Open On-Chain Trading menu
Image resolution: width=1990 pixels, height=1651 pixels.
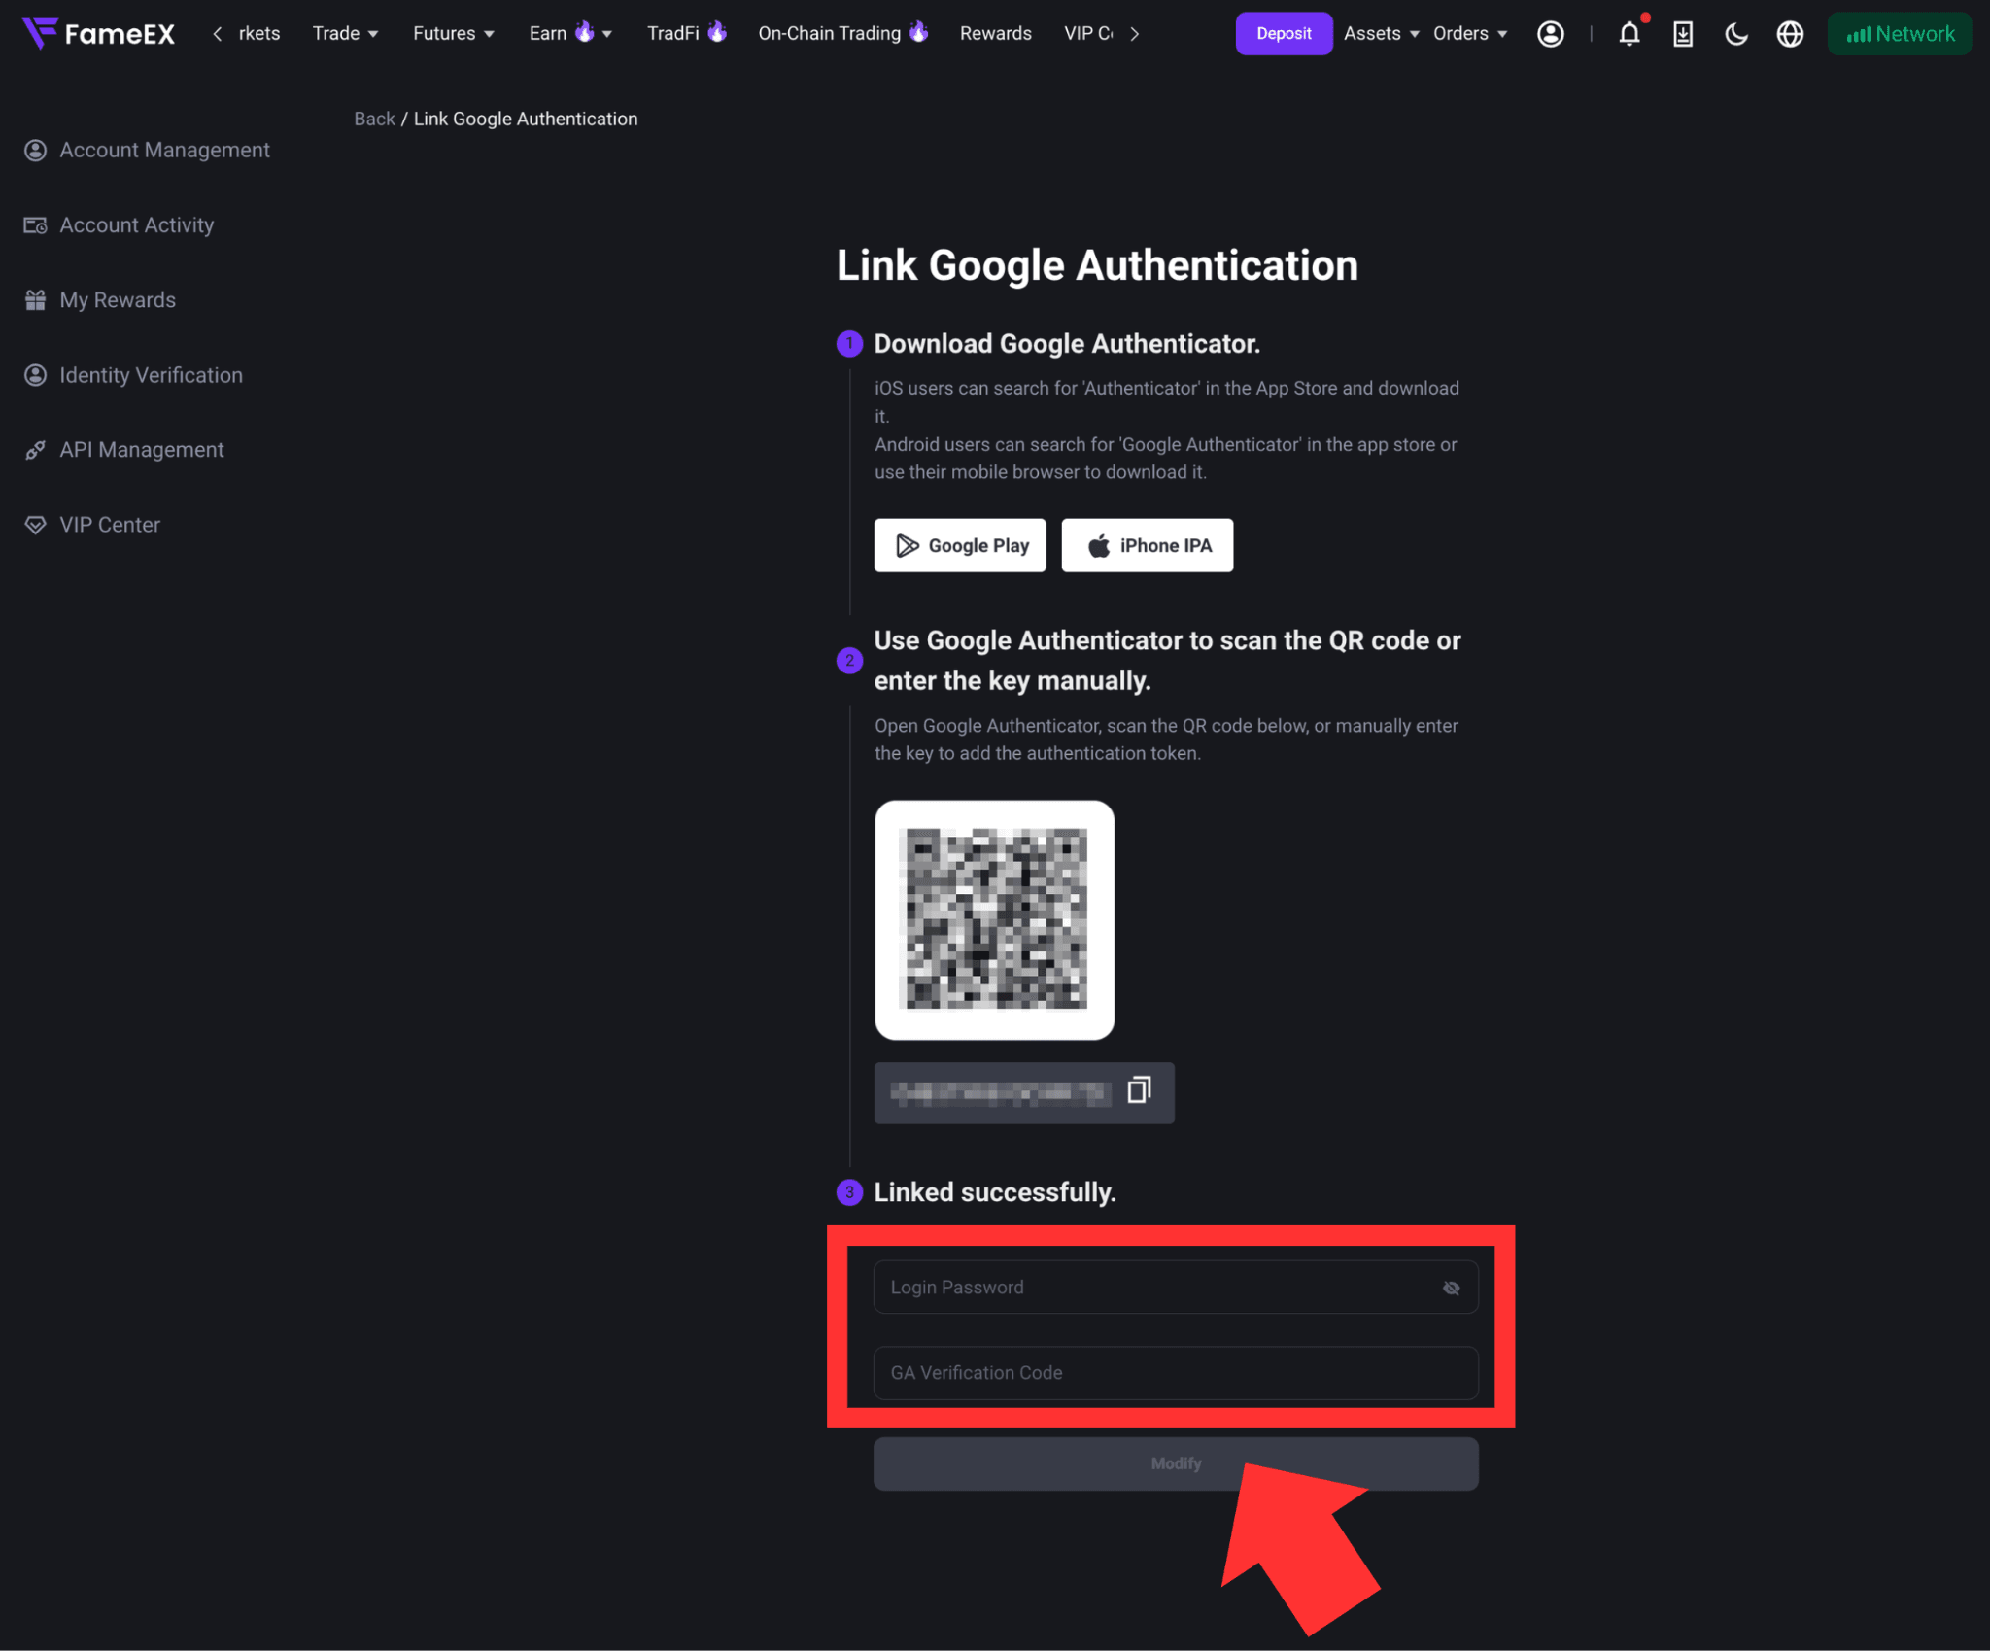[842, 34]
